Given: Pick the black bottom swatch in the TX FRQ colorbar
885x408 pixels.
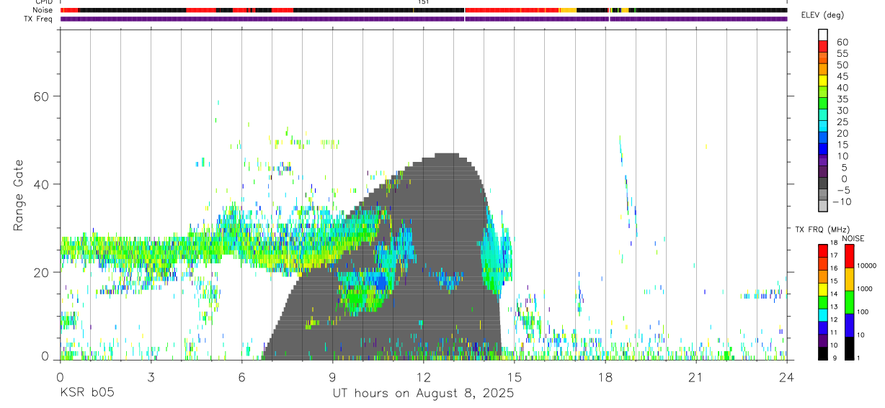Looking at the screenshot, I should (x=823, y=353).
